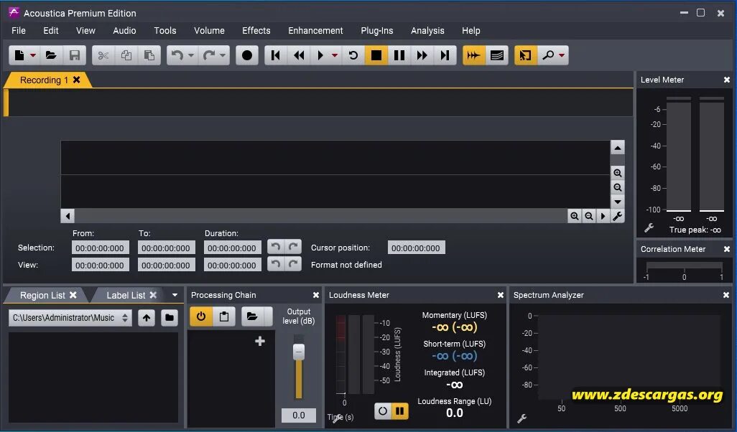
Task: Open the Redo history dropdown arrow
Action: click(223, 55)
